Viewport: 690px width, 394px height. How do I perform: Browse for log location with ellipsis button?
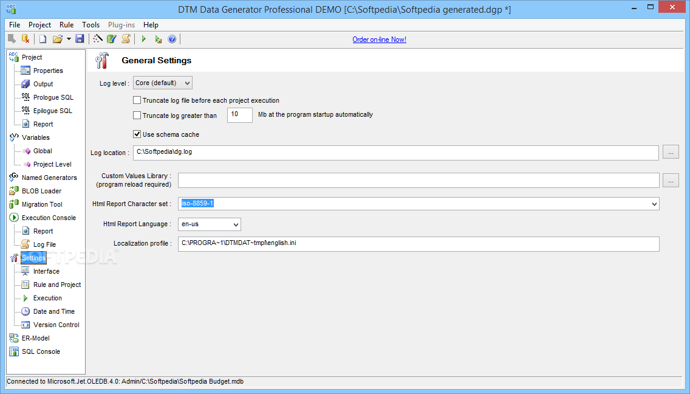(x=671, y=152)
